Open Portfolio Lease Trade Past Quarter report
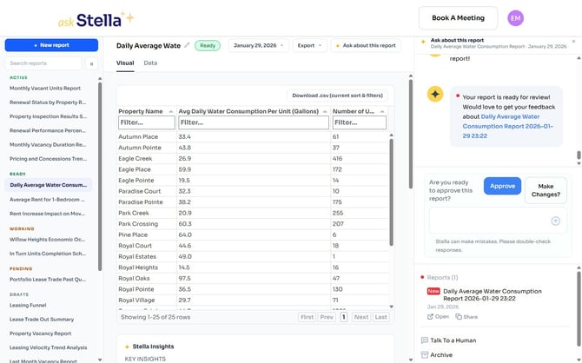 pos(48,280)
